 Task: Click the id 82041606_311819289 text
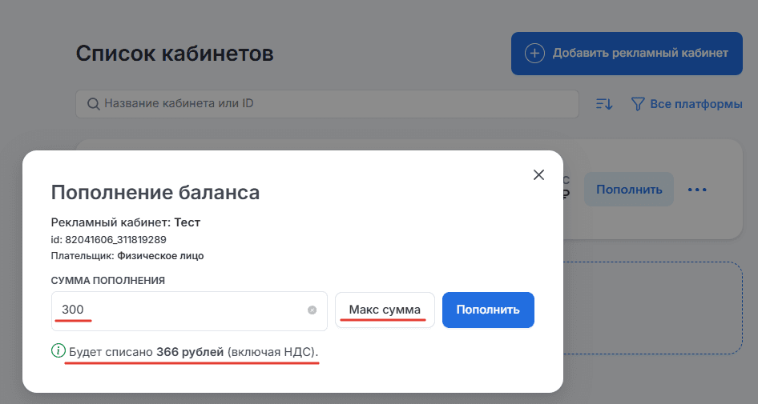click(109, 239)
